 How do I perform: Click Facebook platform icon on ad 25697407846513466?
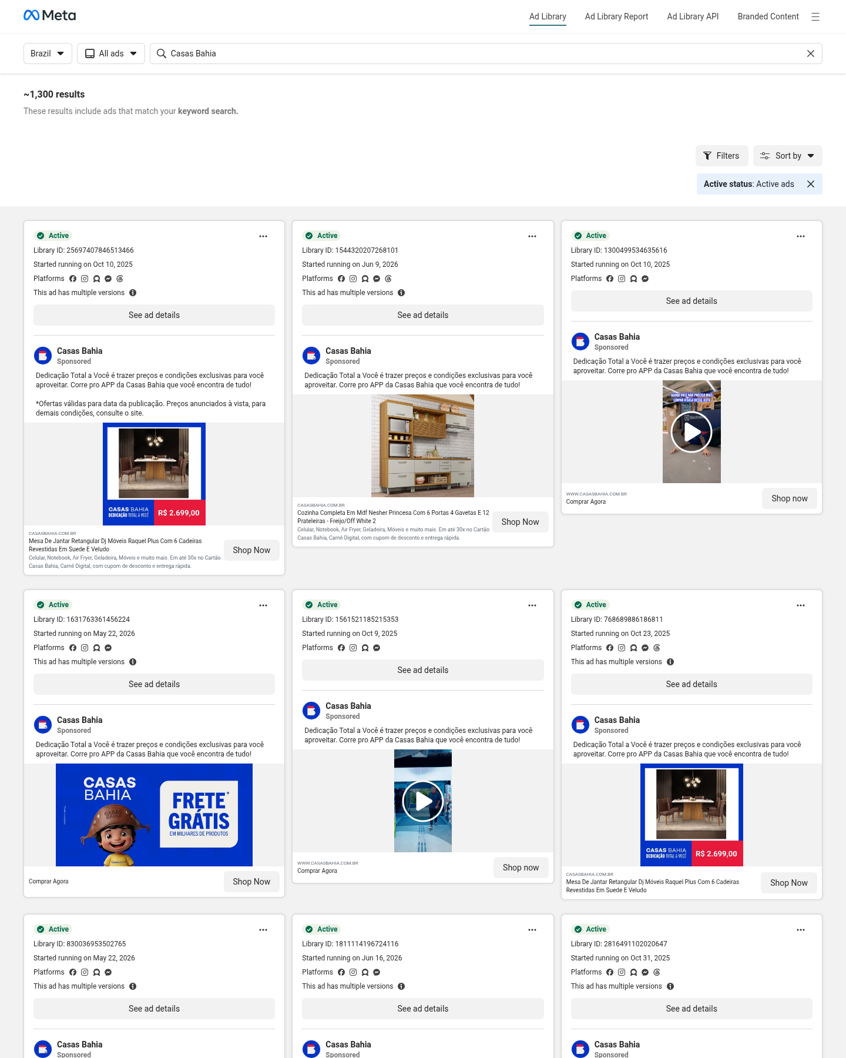pyautogui.click(x=73, y=279)
